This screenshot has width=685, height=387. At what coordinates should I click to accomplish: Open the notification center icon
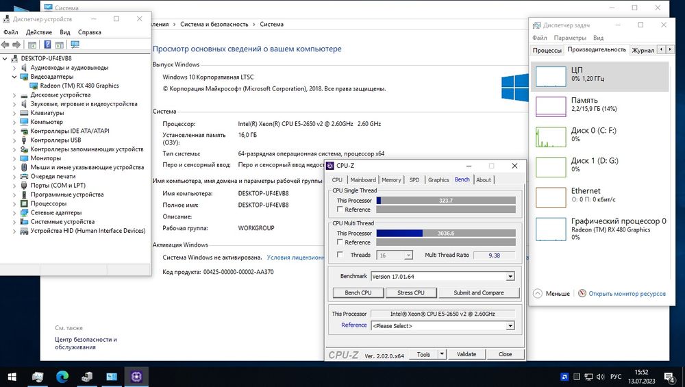click(669, 377)
